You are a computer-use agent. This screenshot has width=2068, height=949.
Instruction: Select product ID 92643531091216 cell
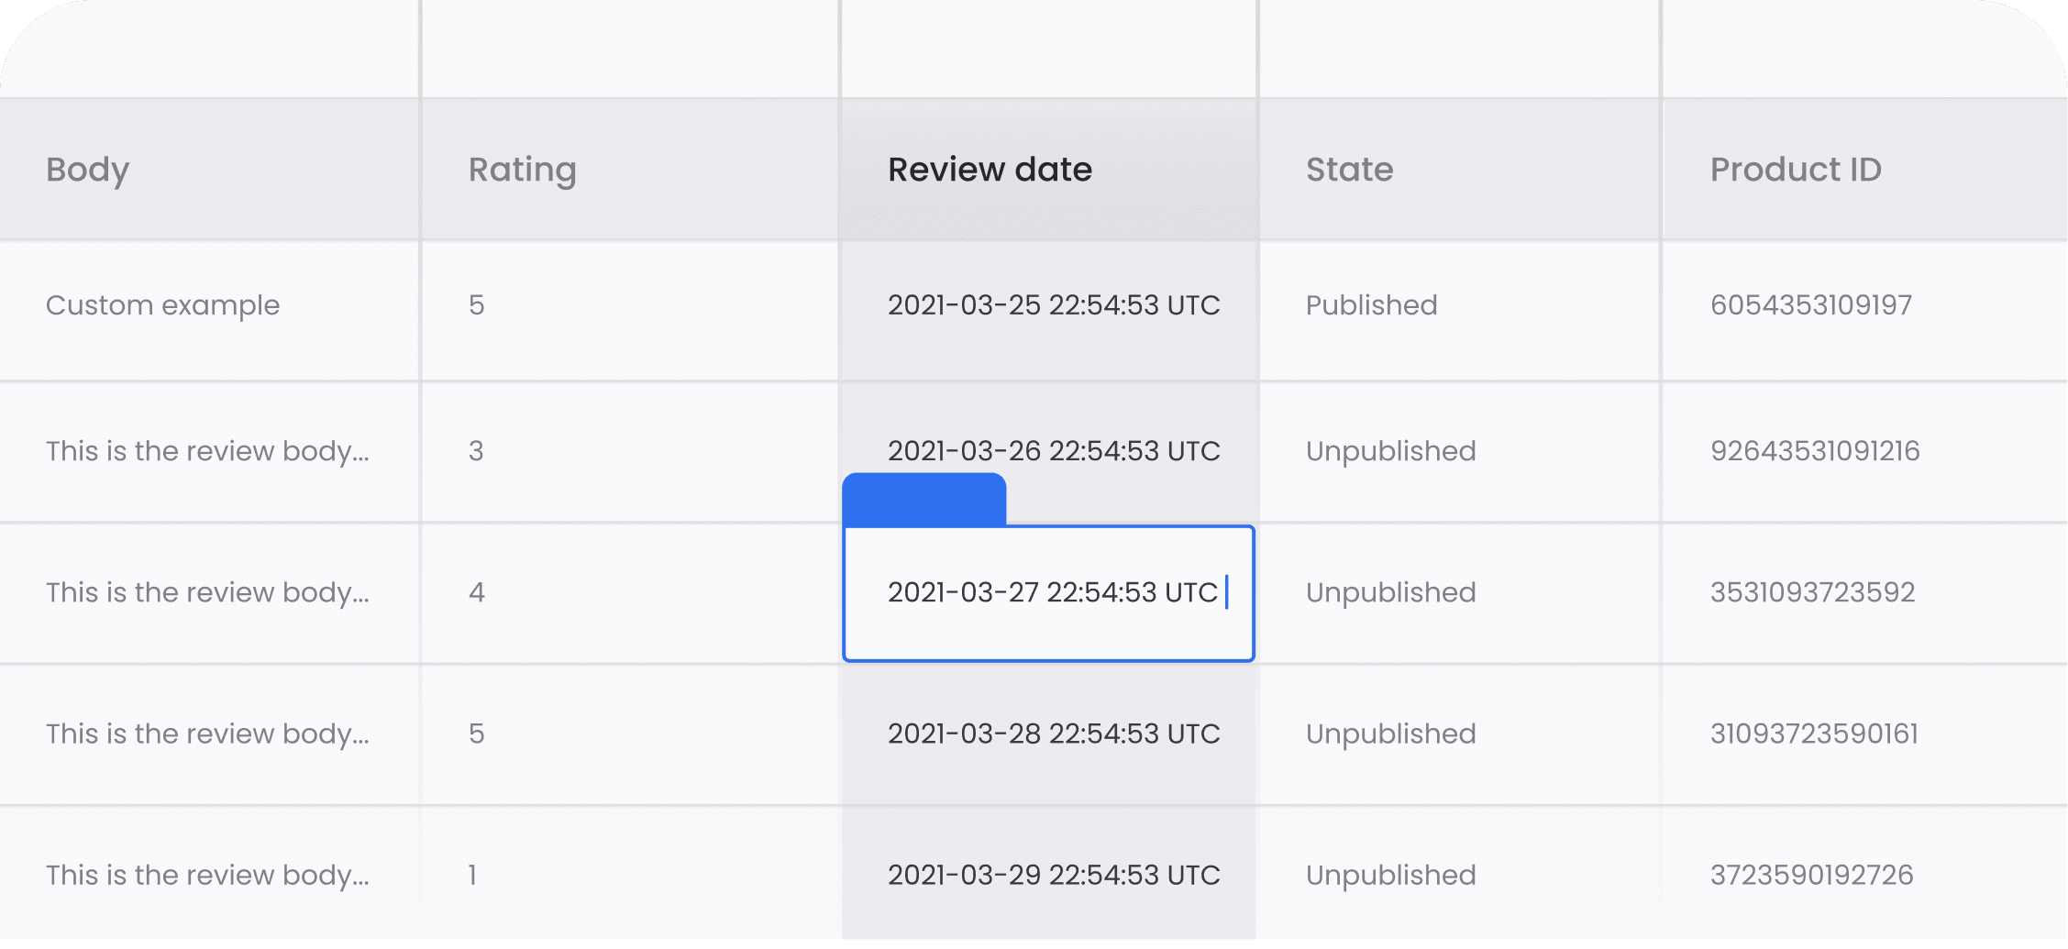(x=1865, y=453)
